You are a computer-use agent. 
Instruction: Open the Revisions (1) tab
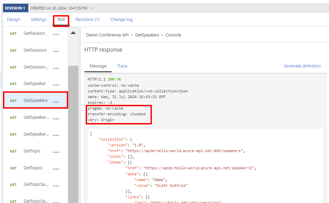click(87, 20)
